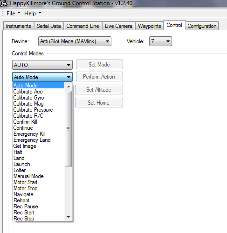Open the File menu

[13, 13]
